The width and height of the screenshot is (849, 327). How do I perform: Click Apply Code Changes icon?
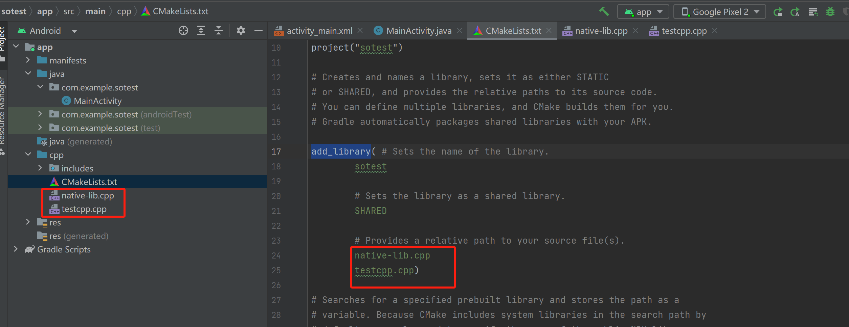click(x=795, y=12)
